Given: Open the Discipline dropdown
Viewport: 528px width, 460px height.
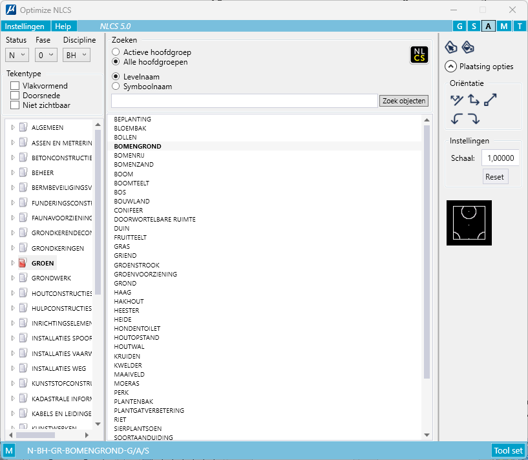Looking at the screenshot, I should 76,55.
